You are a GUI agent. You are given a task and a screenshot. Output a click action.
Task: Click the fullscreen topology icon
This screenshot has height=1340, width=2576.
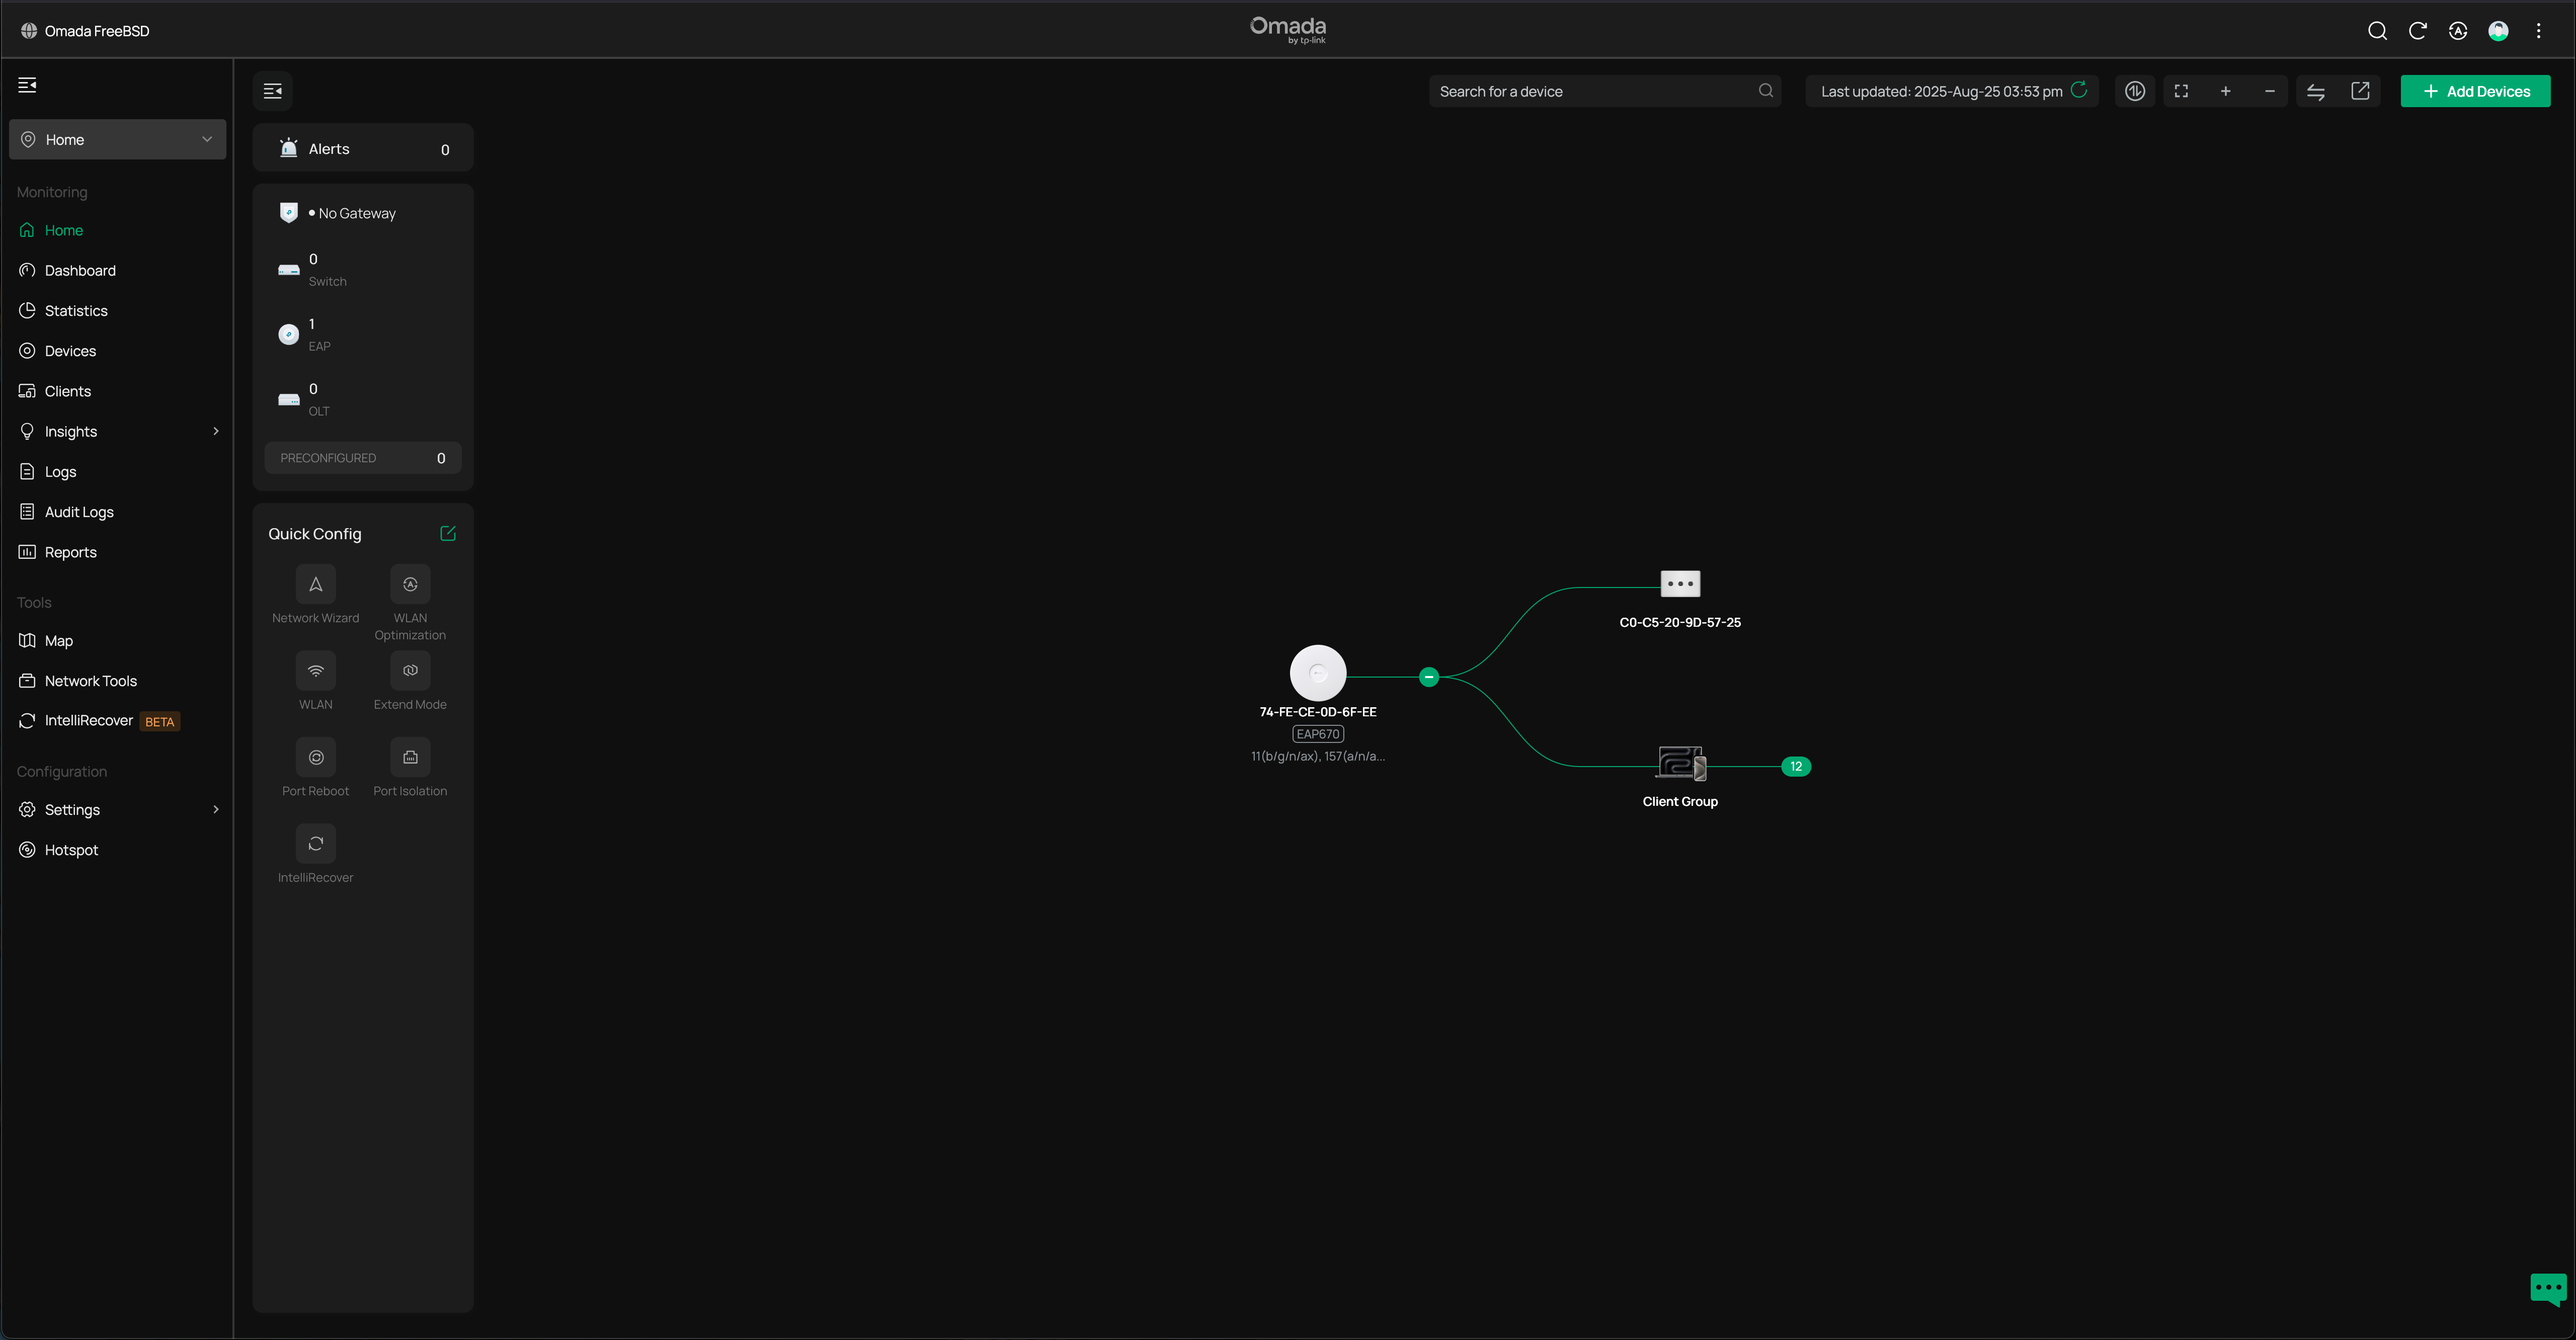click(x=2181, y=91)
